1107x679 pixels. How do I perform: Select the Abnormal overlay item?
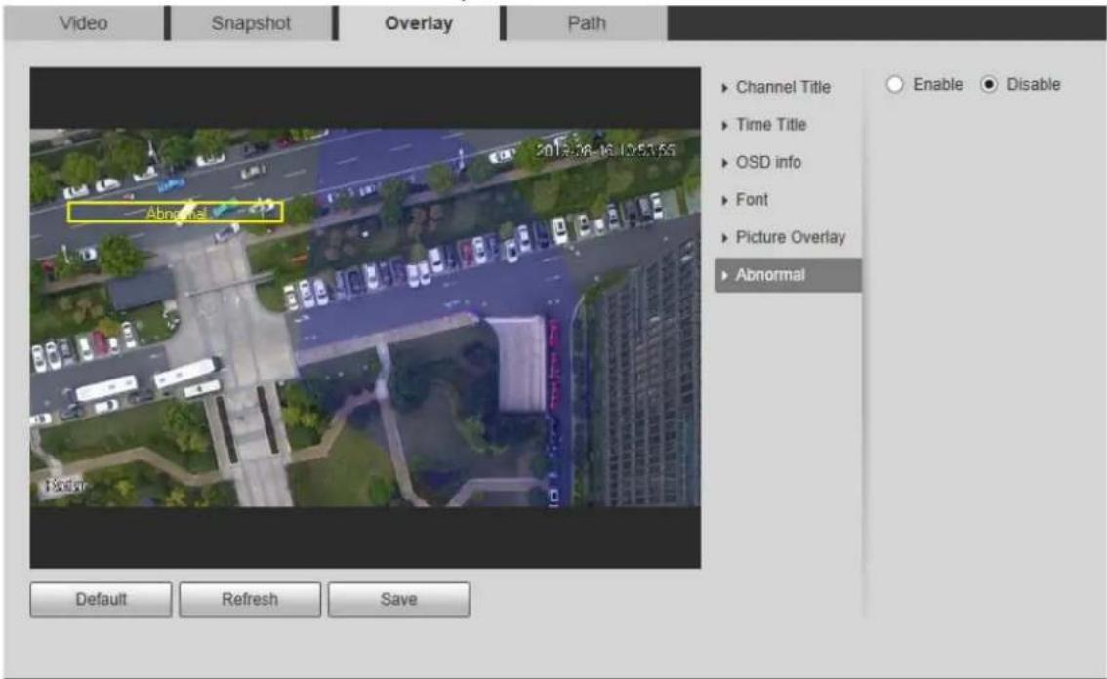pyautogui.click(x=787, y=275)
